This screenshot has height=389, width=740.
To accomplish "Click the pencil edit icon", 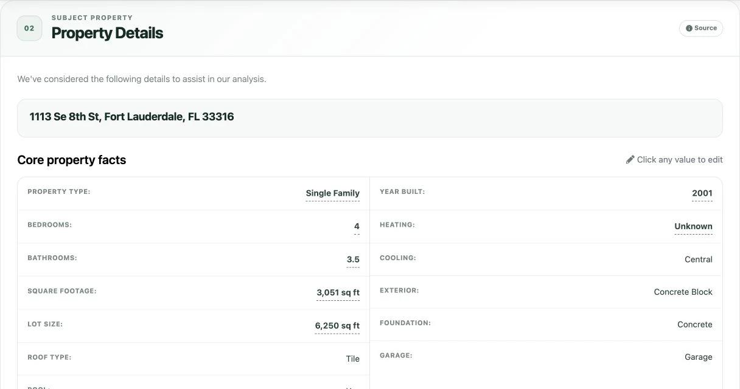I will [630, 160].
